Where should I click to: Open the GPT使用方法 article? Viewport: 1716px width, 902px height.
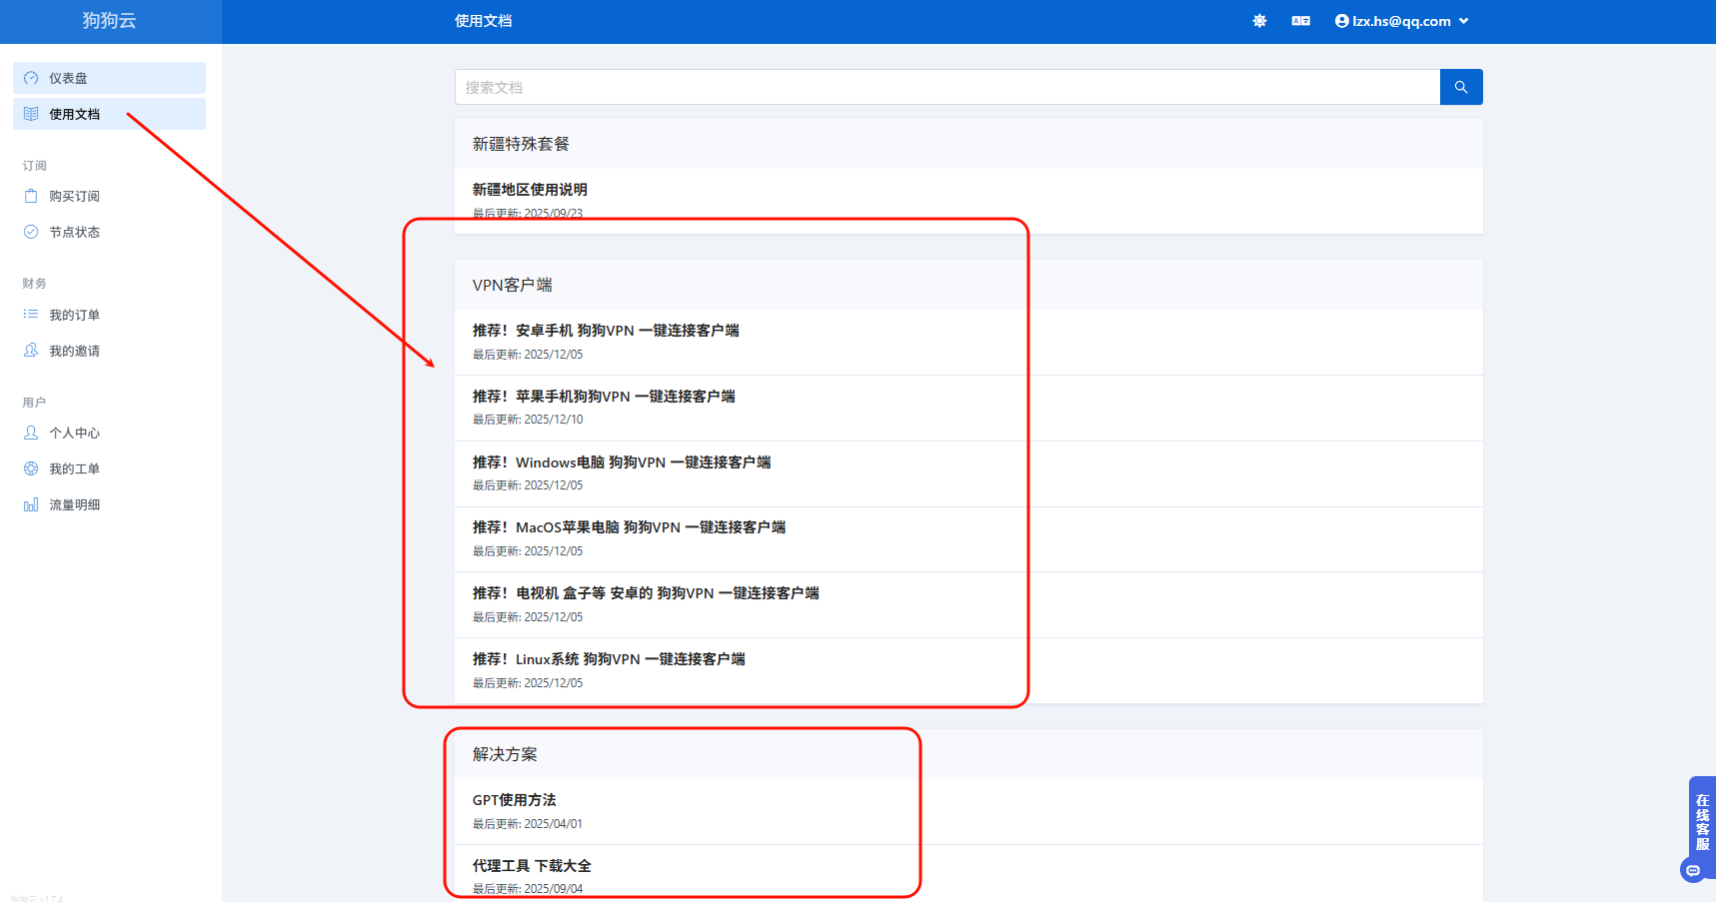(x=514, y=800)
